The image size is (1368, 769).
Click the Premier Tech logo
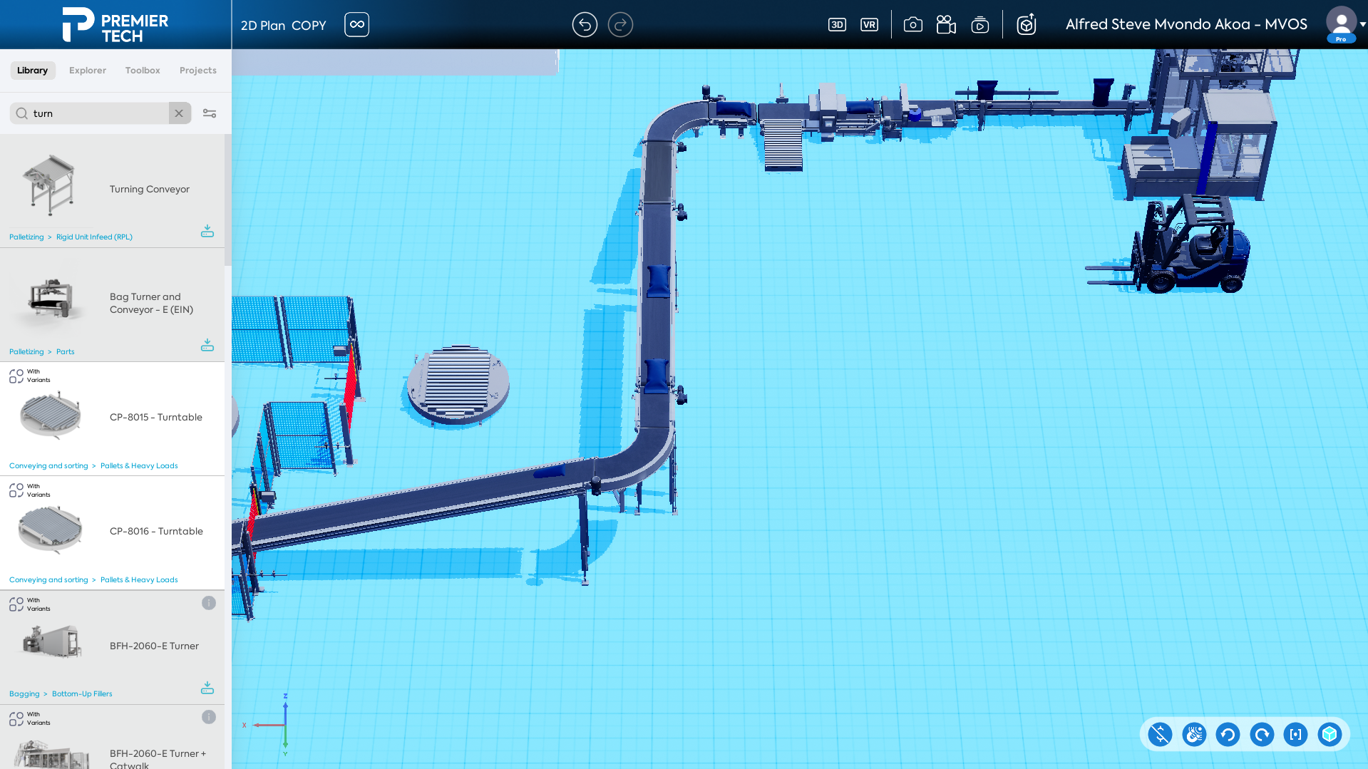click(115, 25)
